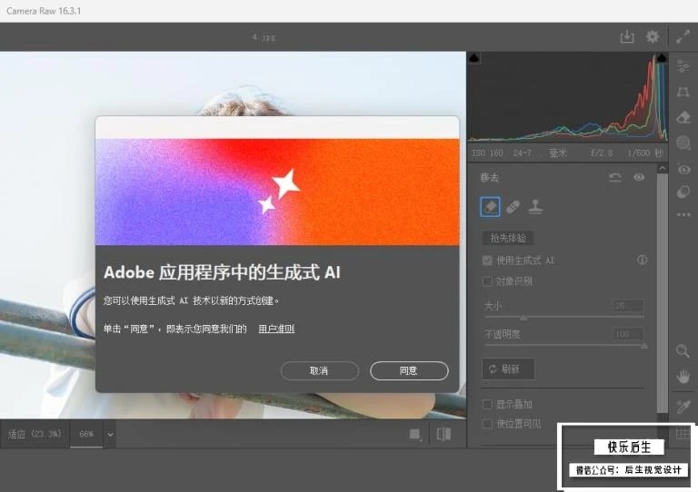Image resolution: width=698 pixels, height=492 pixels.
Task: Select the Red Eye removal icon
Action: [x=683, y=170]
